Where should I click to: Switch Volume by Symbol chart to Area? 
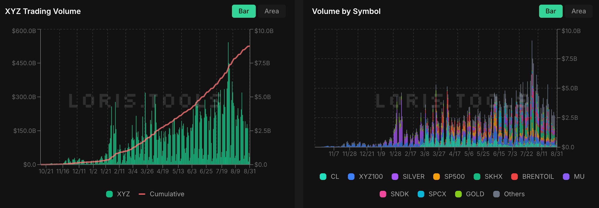pos(579,11)
